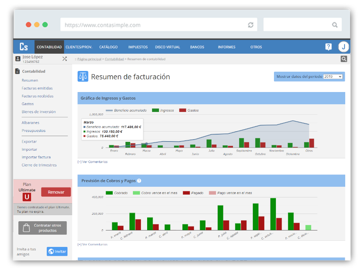364x268 pixels.
Task: Toggle the Ingresos legend series in the chart
Action: point(162,110)
